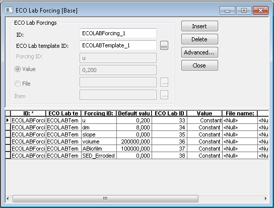This screenshot has height=208, width=274.
Task: Click the ECO Lab te column header
Action: pos(63,113)
